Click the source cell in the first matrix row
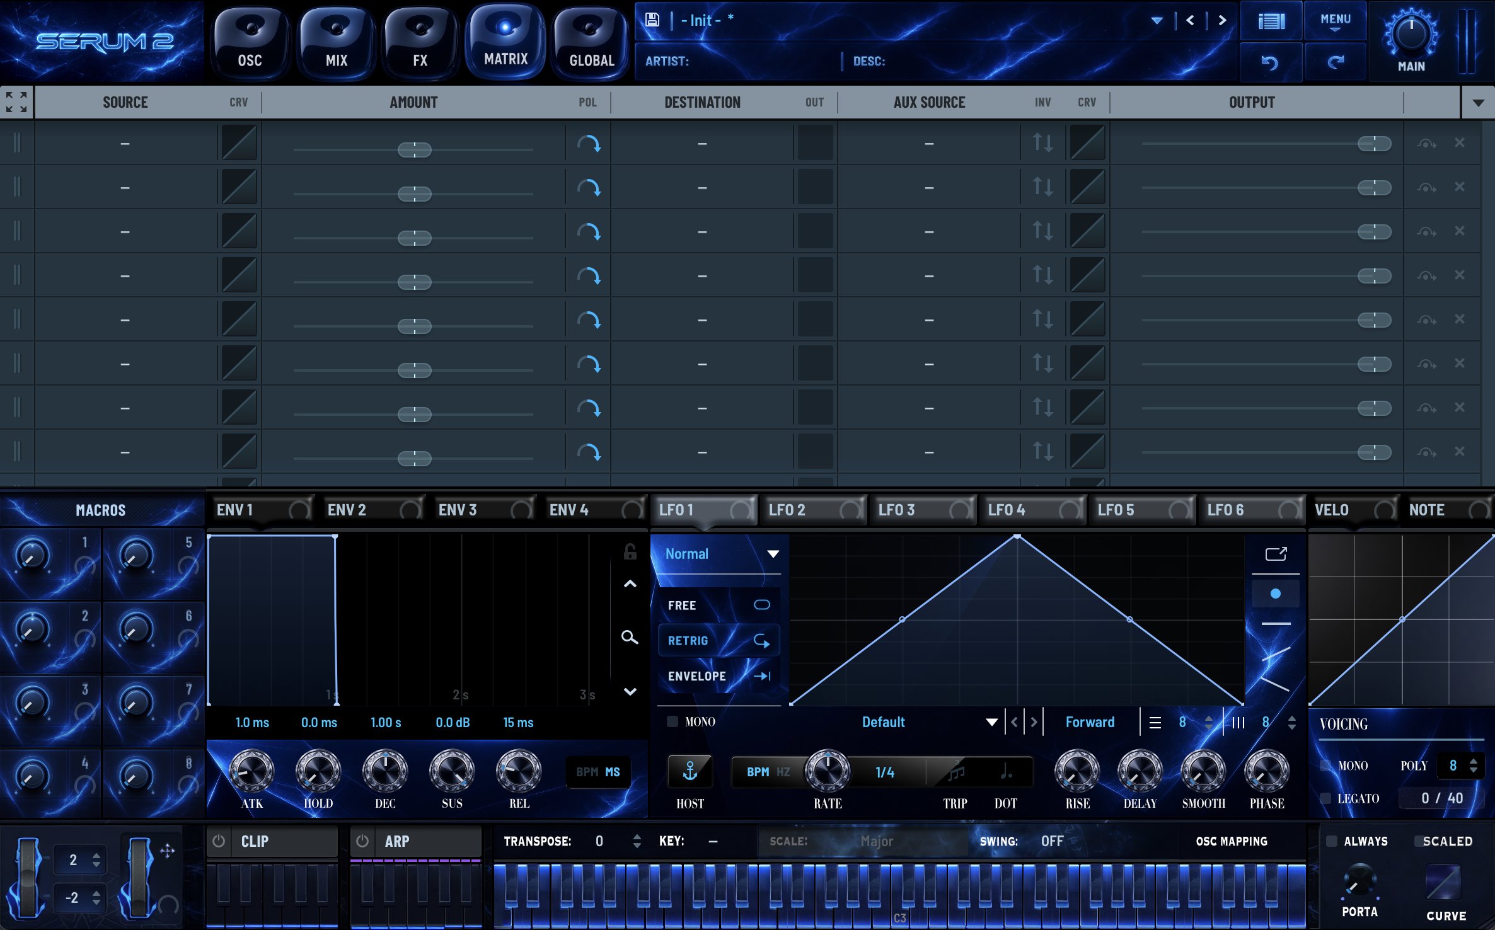Viewport: 1495px width, 930px height. 125,143
